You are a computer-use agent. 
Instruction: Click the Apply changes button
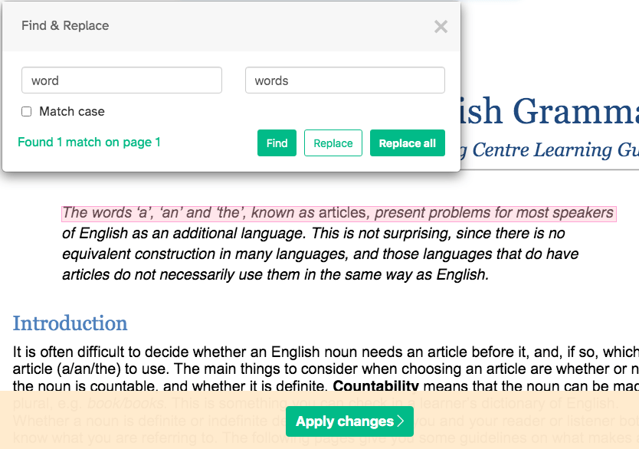(349, 421)
